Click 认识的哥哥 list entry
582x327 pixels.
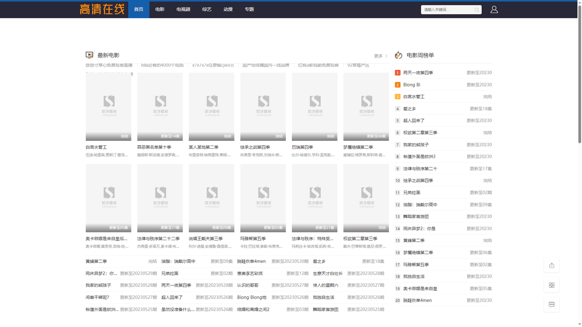(x=247, y=285)
